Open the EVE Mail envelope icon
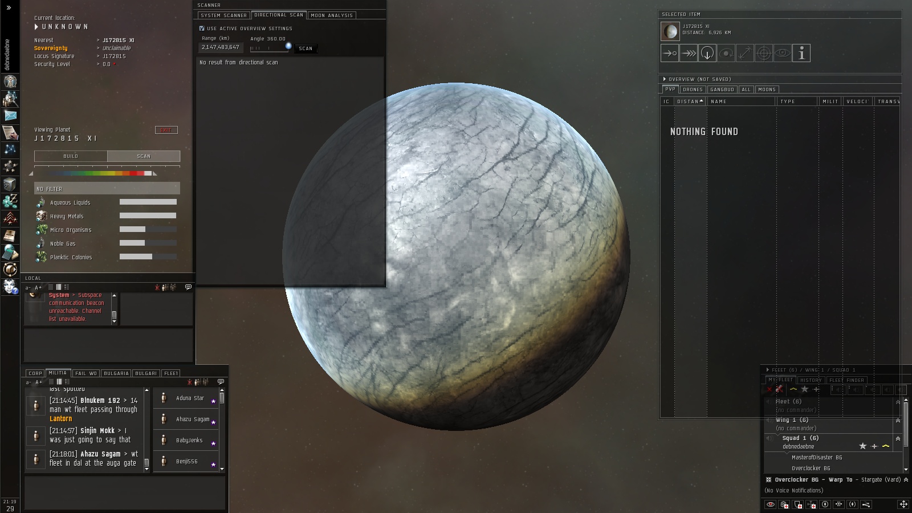Image resolution: width=912 pixels, height=513 pixels. click(10, 115)
